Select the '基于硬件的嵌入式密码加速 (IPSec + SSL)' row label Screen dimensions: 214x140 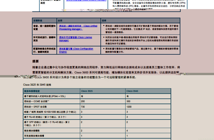[45, 96]
